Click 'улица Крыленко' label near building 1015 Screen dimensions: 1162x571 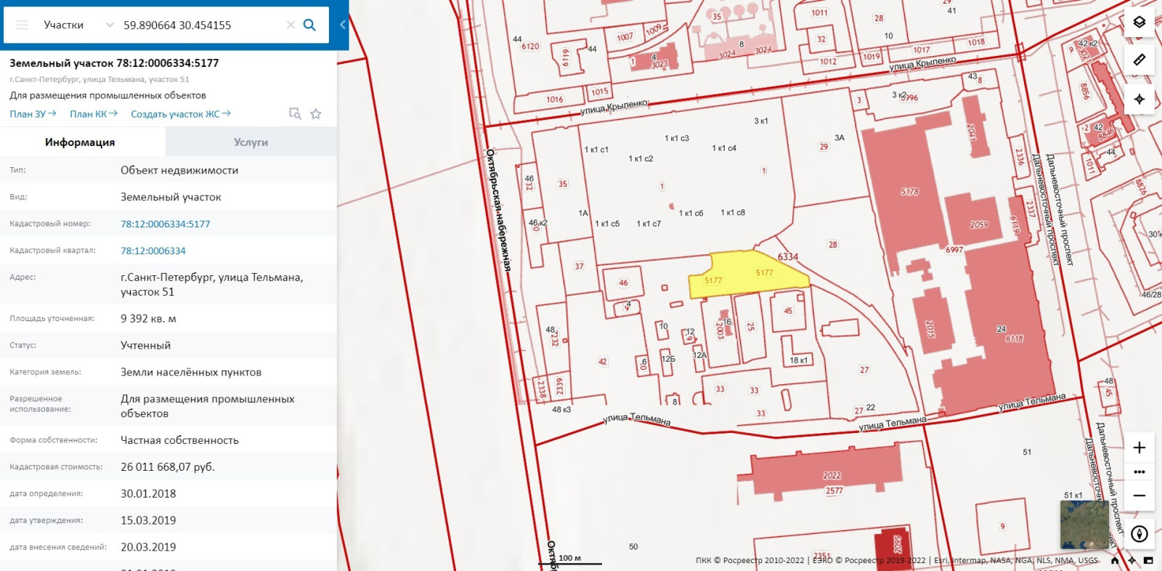[614, 108]
